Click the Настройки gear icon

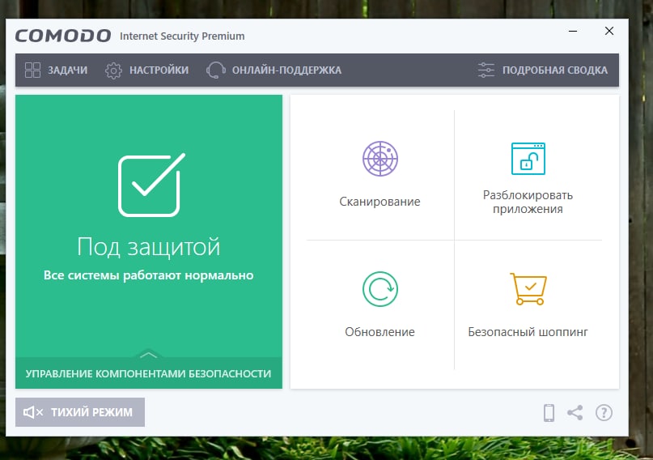tap(113, 70)
